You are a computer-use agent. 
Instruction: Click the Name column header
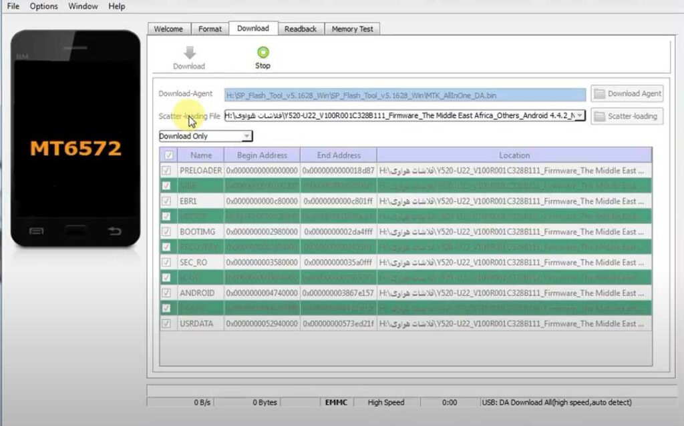point(200,155)
